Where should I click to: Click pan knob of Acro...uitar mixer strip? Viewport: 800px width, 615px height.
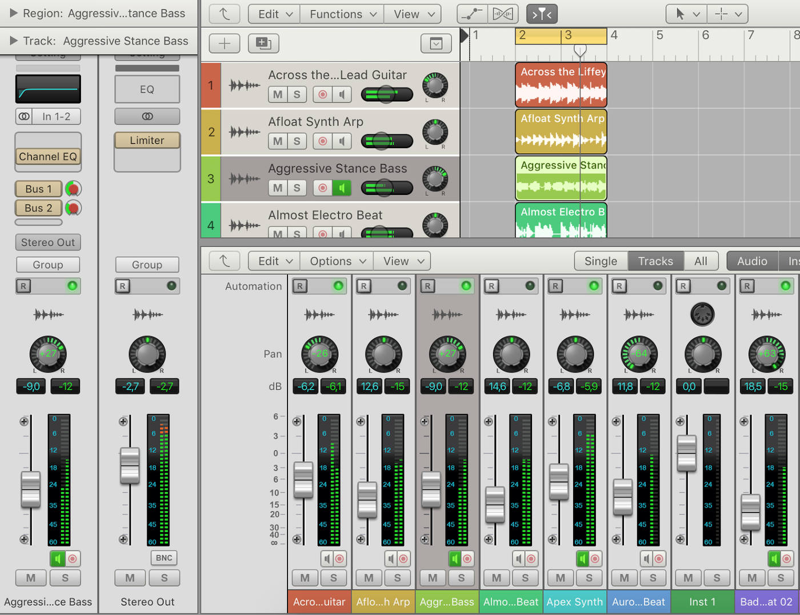click(x=320, y=354)
